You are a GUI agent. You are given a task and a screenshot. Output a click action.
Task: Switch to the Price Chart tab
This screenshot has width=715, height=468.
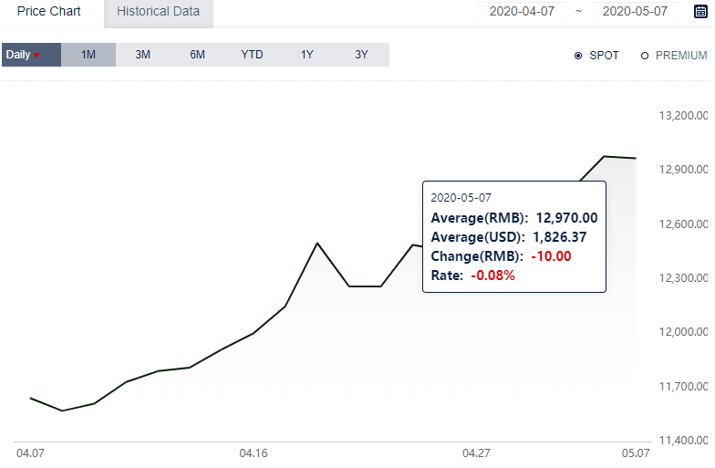(49, 11)
